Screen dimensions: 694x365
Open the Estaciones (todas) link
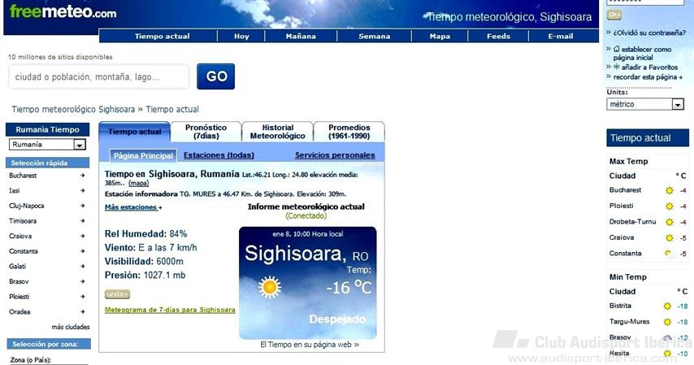coord(219,155)
